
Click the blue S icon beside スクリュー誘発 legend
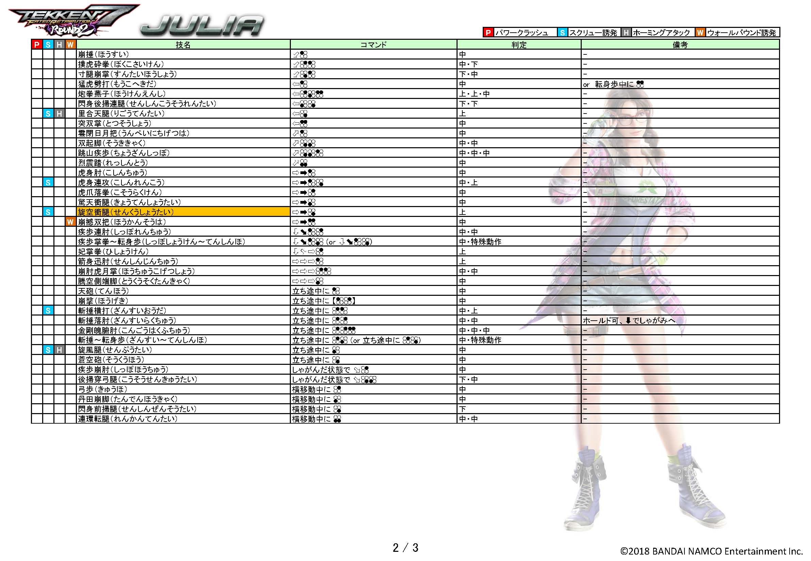pyautogui.click(x=562, y=33)
